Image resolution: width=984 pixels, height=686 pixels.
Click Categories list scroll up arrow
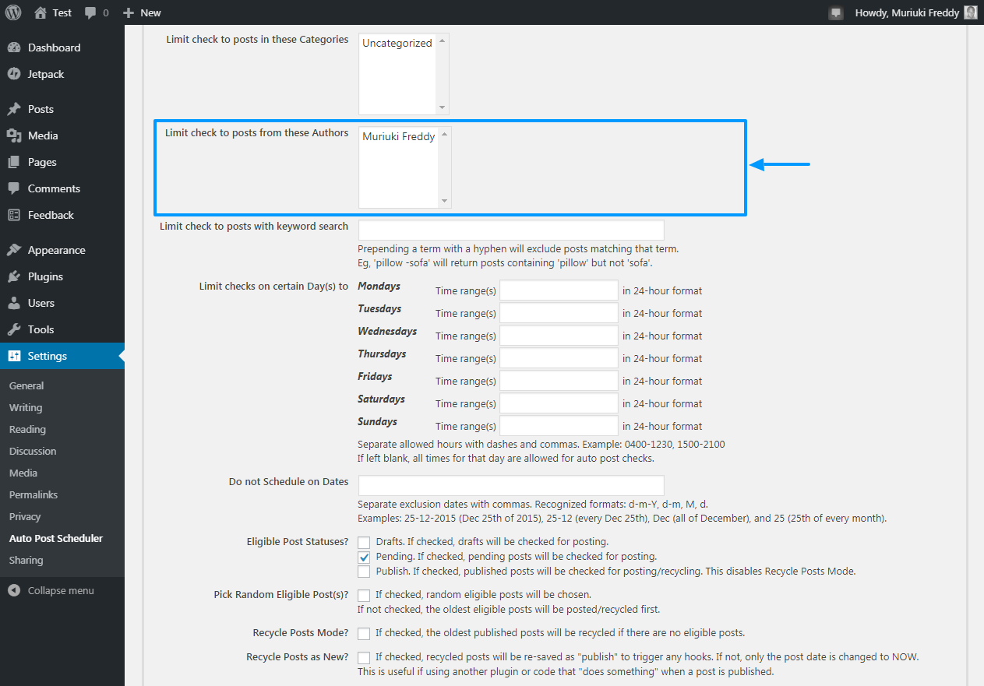(443, 40)
